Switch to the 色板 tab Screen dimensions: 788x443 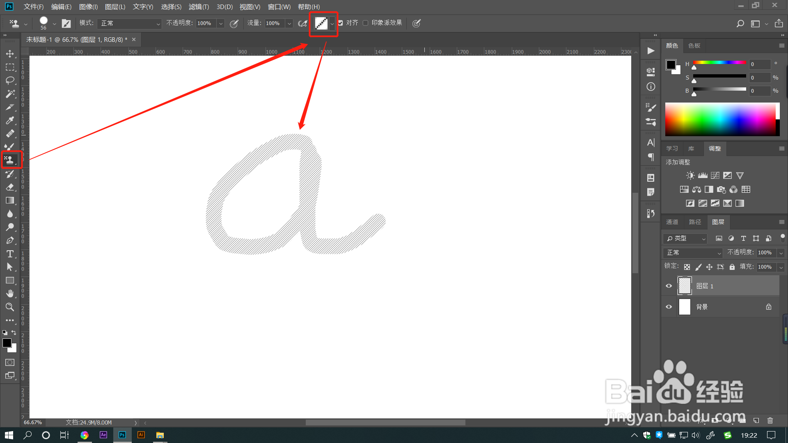tap(694, 46)
